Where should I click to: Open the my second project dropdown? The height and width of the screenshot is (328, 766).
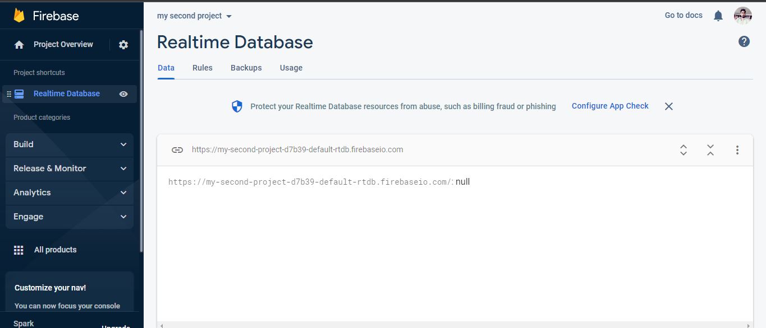(195, 16)
